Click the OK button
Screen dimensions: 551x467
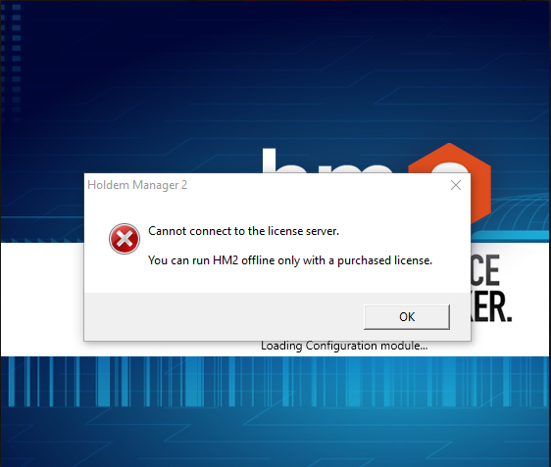407,317
